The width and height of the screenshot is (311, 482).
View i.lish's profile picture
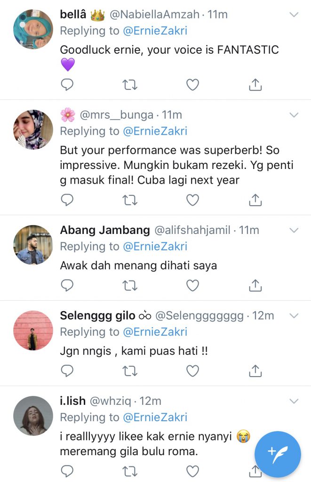pos(33,416)
